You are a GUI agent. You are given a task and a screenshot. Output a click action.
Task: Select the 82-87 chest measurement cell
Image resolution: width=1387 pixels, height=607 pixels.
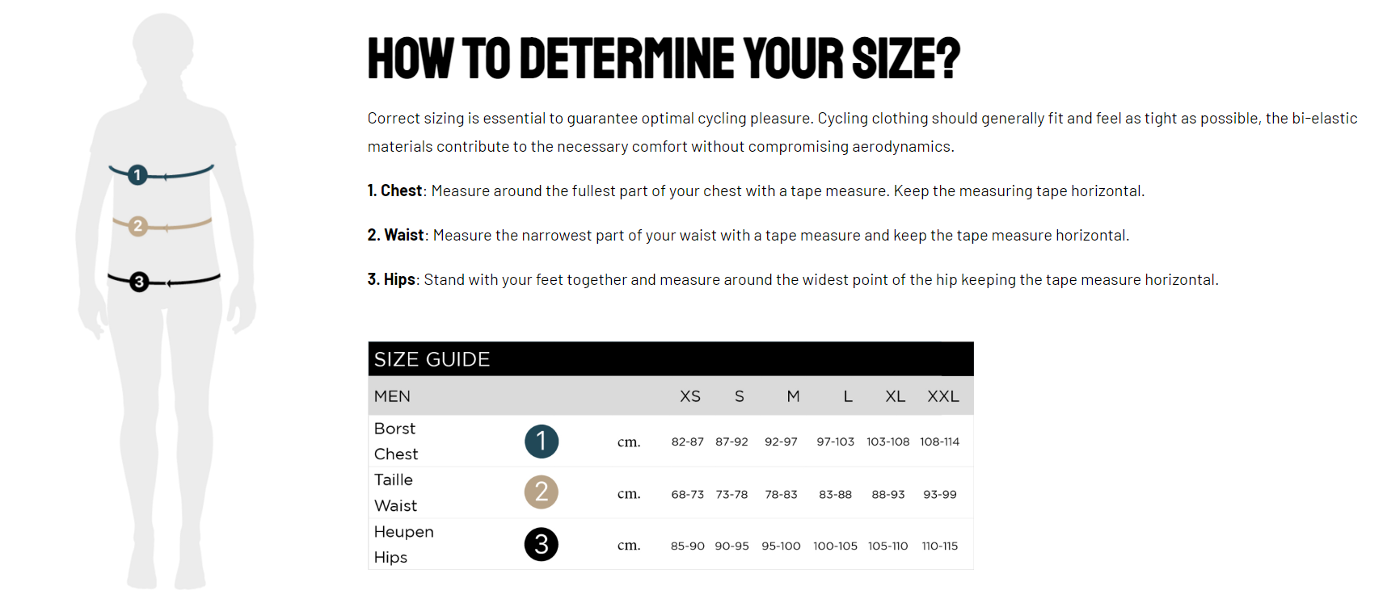(x=687, y=442)
